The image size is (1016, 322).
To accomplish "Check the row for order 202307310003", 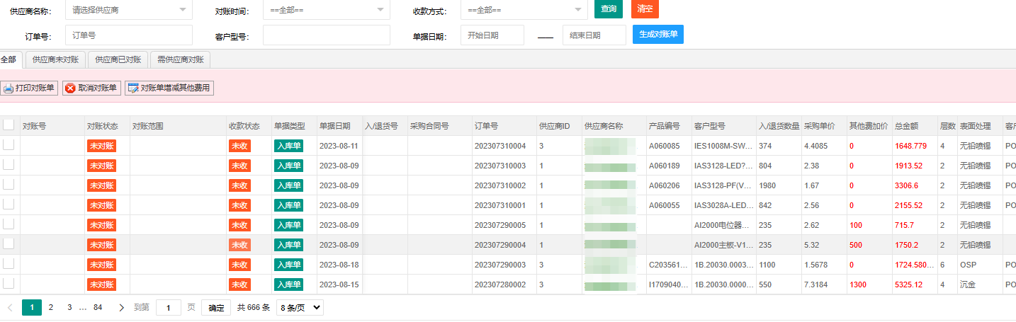I will pyautogui.click(x=9, y=164).
